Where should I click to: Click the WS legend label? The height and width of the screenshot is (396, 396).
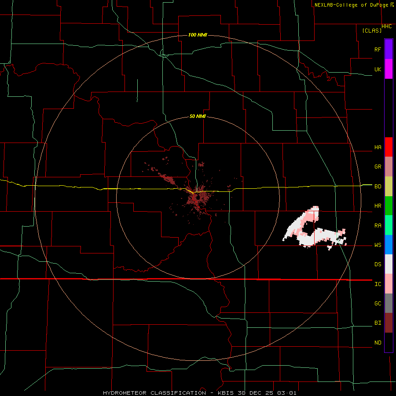tap(378, 245)
